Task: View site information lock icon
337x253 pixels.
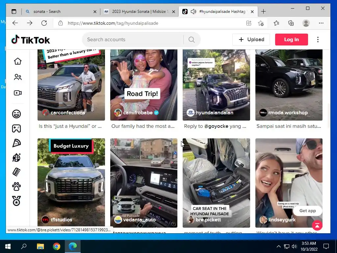Action: [61, 23]
